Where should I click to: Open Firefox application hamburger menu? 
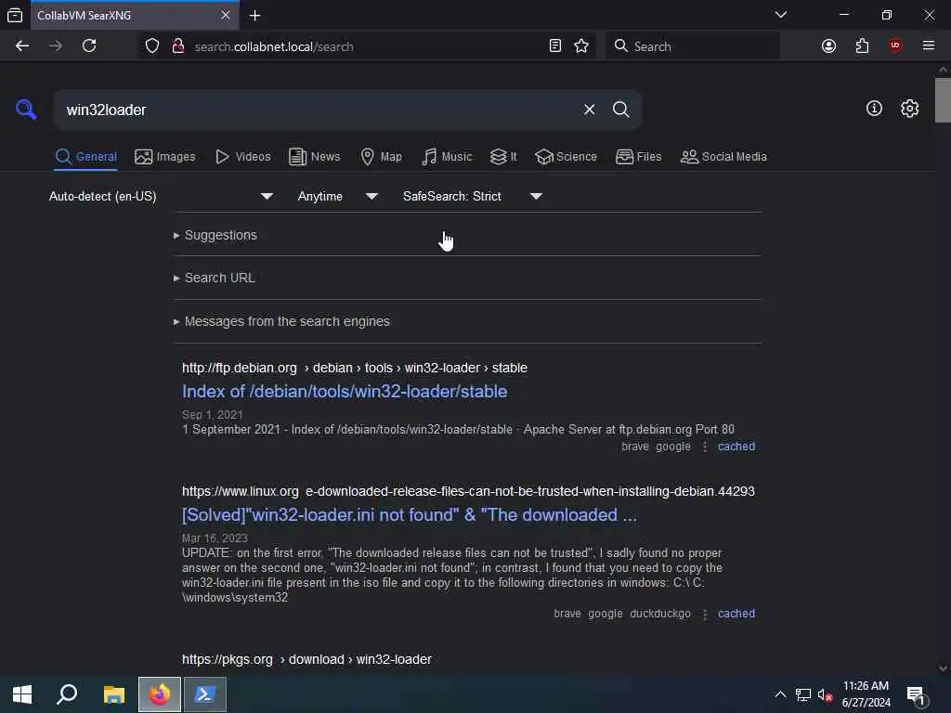[x=928, y=46]
